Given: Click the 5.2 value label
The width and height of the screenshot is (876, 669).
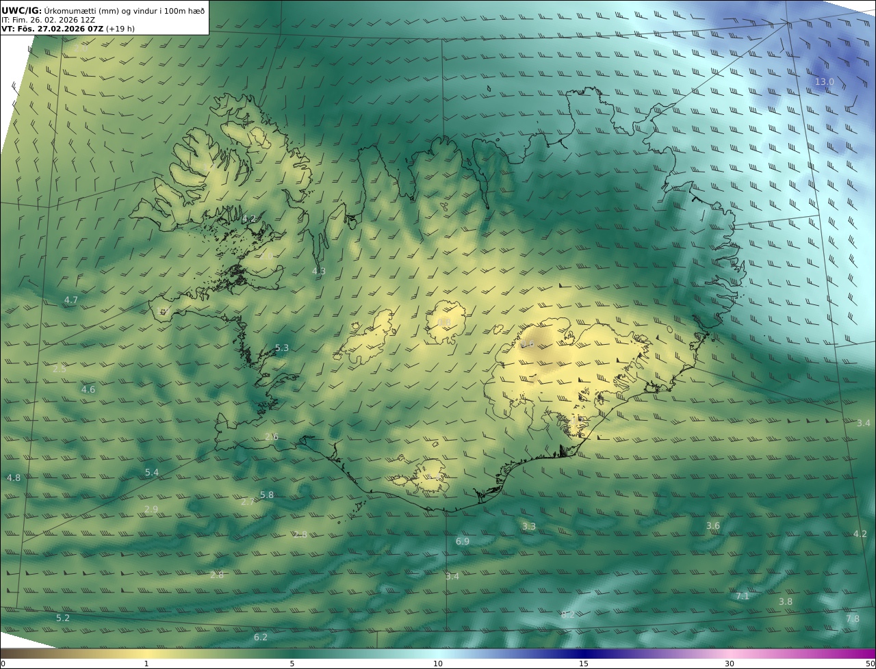Looking at the screenshot, I should click(x=63, y=618).
